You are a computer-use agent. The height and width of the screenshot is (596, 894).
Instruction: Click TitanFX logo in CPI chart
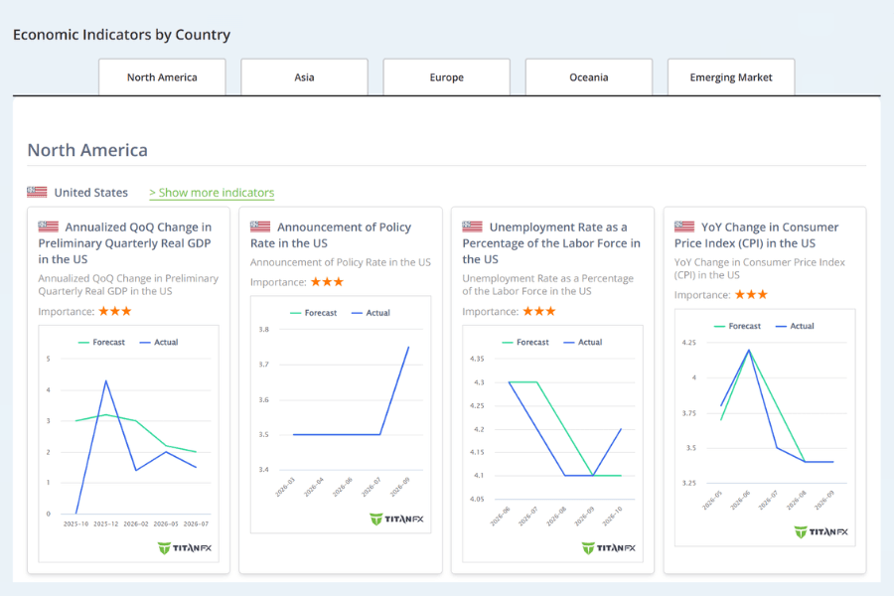pos(821,532)
